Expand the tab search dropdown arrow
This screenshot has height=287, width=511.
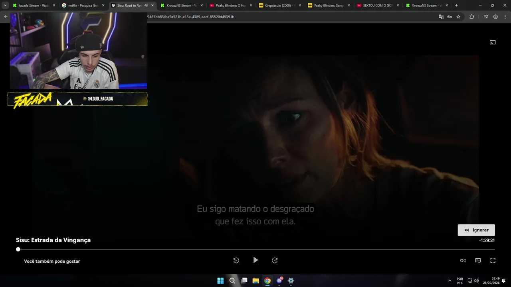point(5,6)
